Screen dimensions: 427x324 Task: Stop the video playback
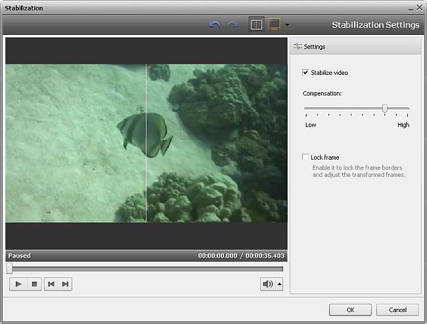(x=34, y=284)
